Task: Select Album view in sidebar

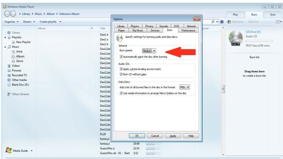Action: pyautogui.click(x=20, y=56)
